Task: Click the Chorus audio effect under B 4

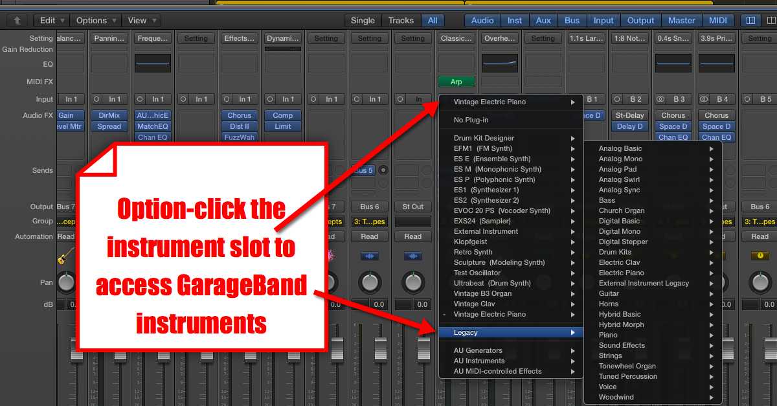Action: tap(716, 115)
